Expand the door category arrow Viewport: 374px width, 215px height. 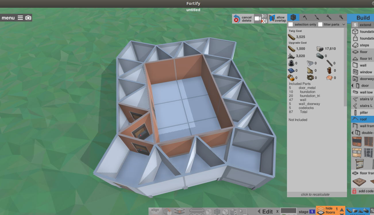tap(352, 86)
